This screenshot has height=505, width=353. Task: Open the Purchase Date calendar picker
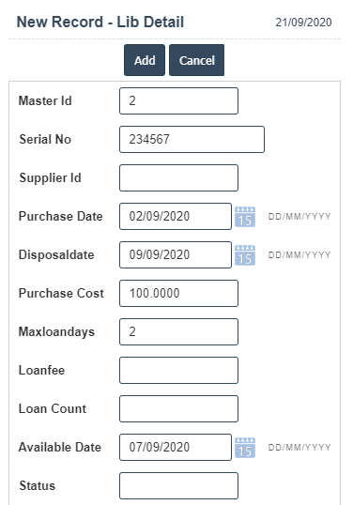click(x=245, y=217)
